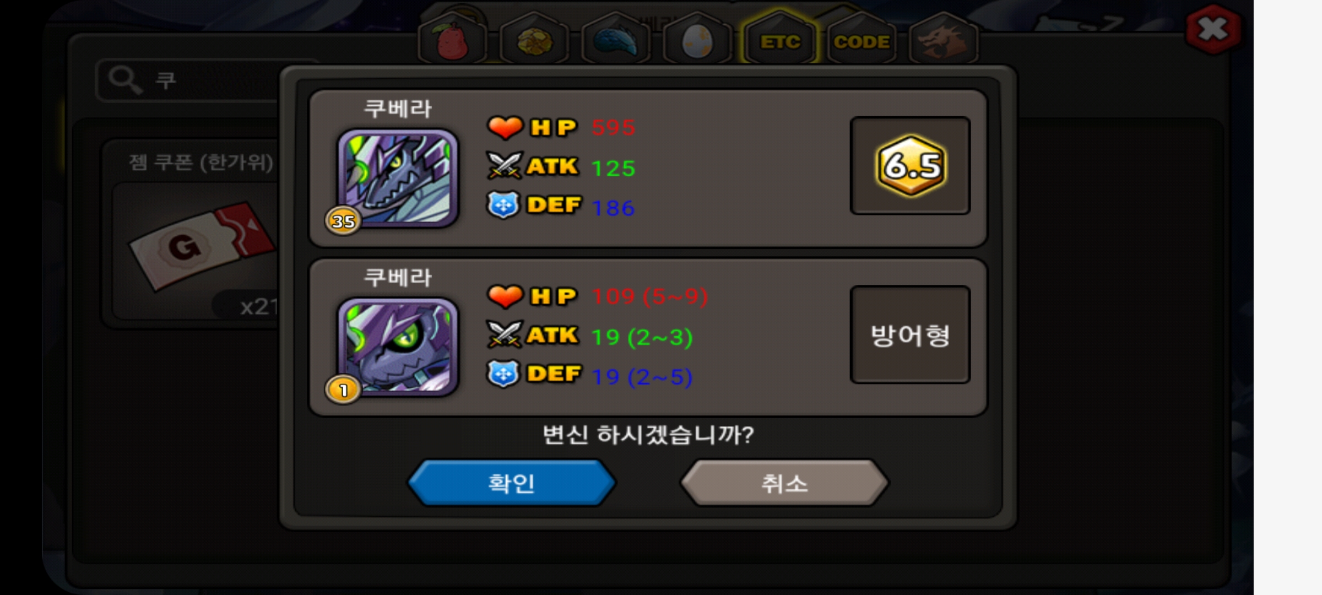Tap the 방어형 type box
1322x595 pixels.
click(x=910, y=334)
